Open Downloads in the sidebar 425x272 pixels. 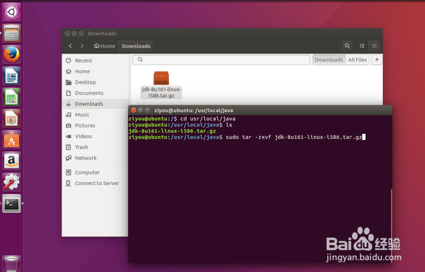95,104
